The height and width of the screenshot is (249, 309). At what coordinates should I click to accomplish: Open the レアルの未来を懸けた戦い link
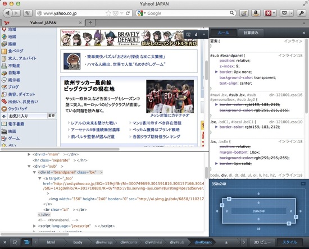(x=94, y=123)
